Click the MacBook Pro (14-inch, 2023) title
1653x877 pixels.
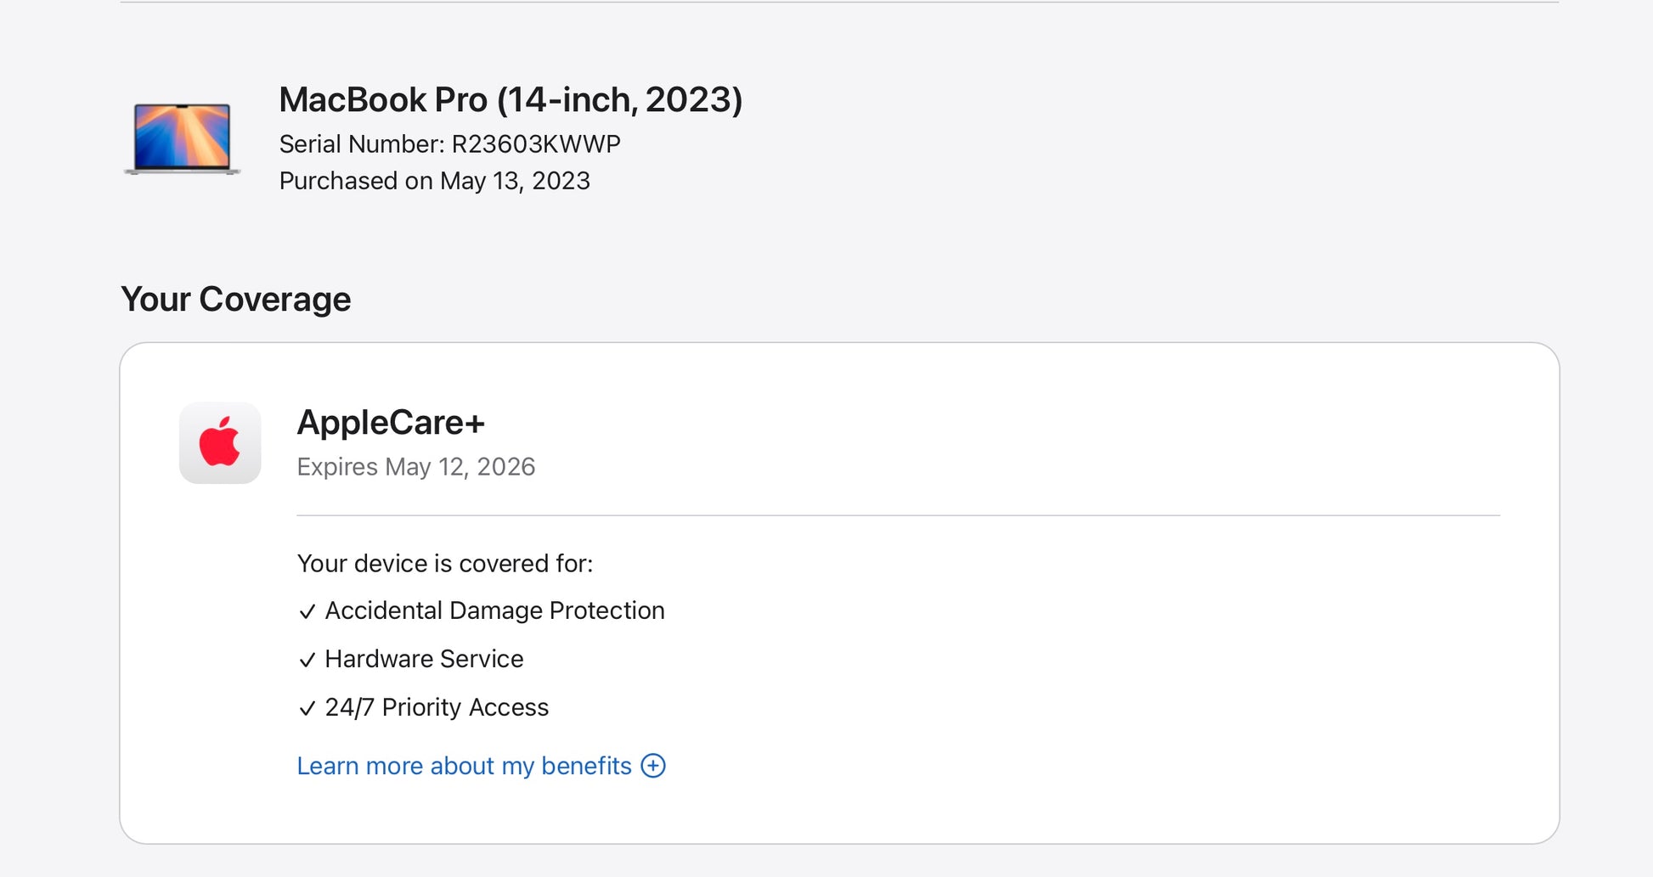511,100
